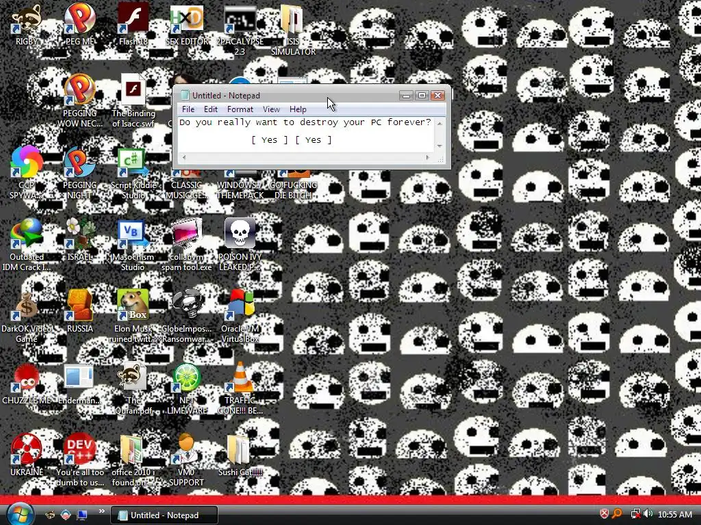The height and width of the screenshot is (525, 701).
Task: Open the network status tray icon
Action: pos(635,514)
